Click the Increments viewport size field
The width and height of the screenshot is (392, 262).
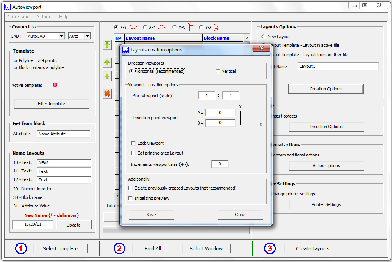click(220, 164)
